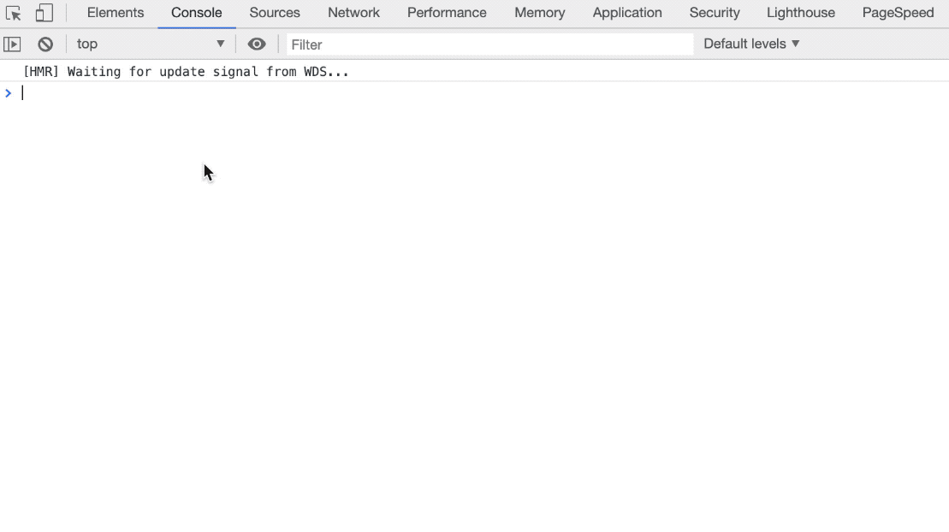Switch to the Elements tab
The width and height of the screenshot is (949, 532).
(x=116, y=13)
